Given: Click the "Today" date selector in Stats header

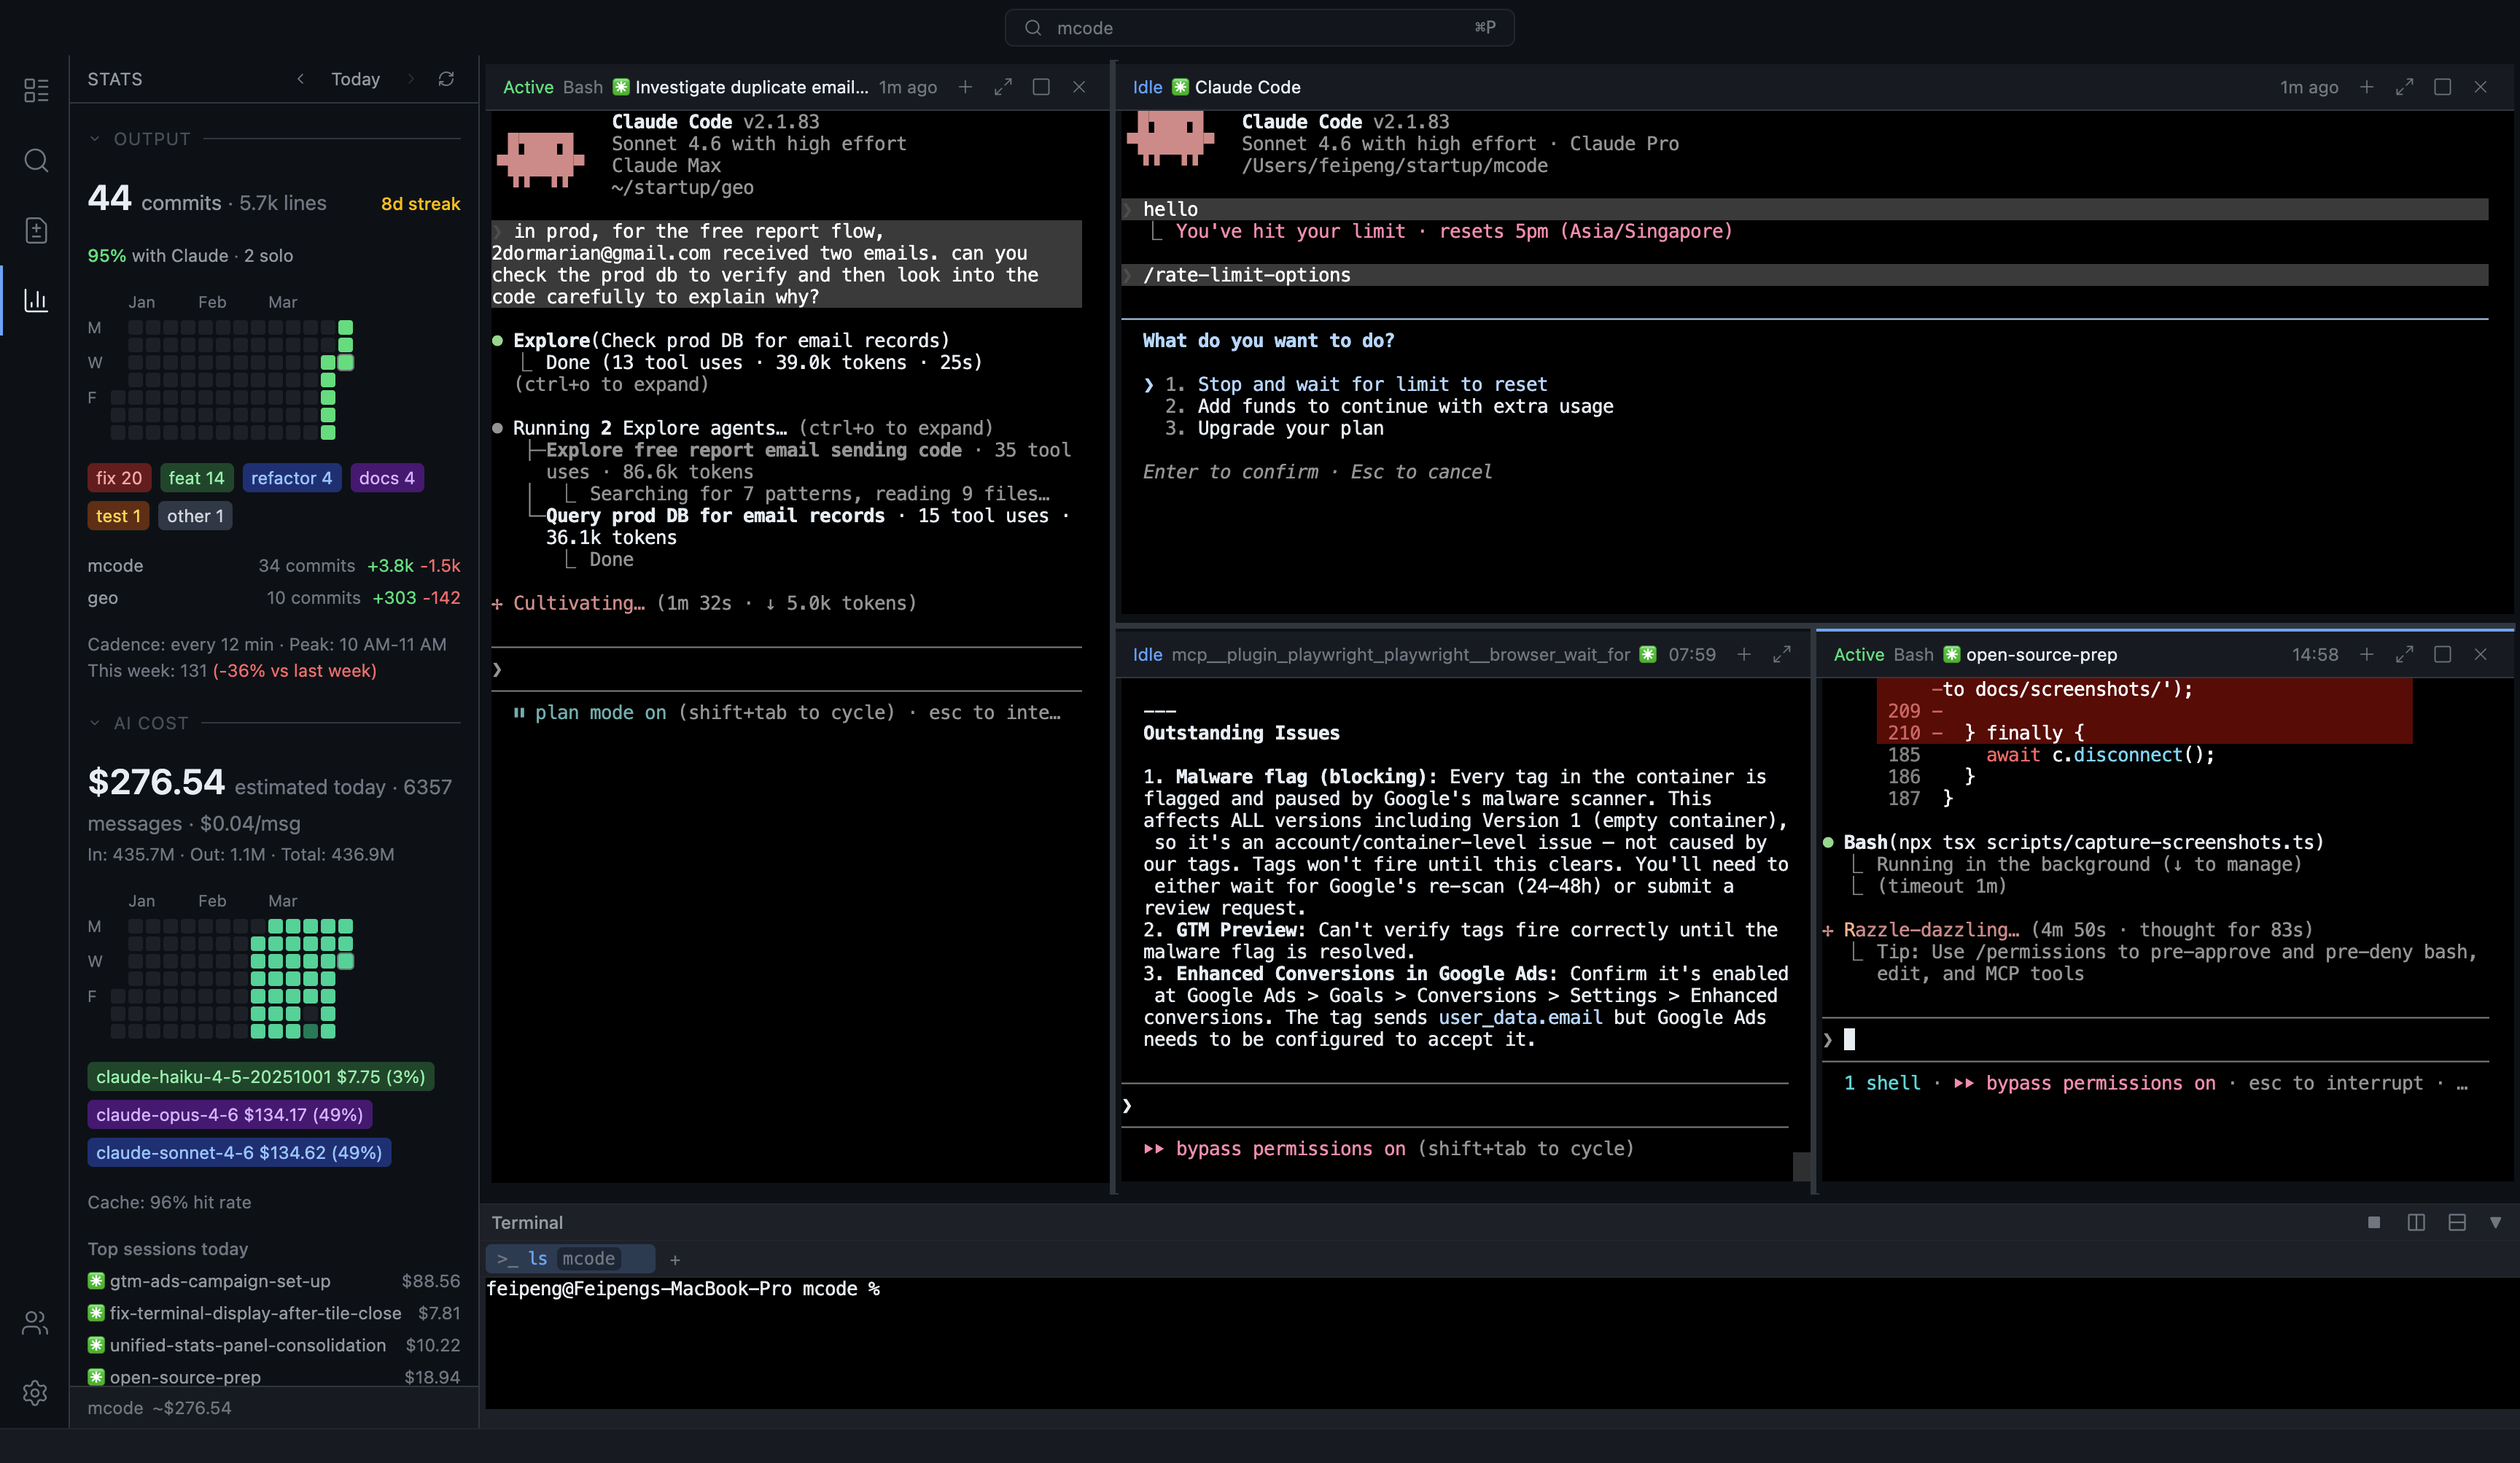Looking at the screenshot, I should 356,79.
